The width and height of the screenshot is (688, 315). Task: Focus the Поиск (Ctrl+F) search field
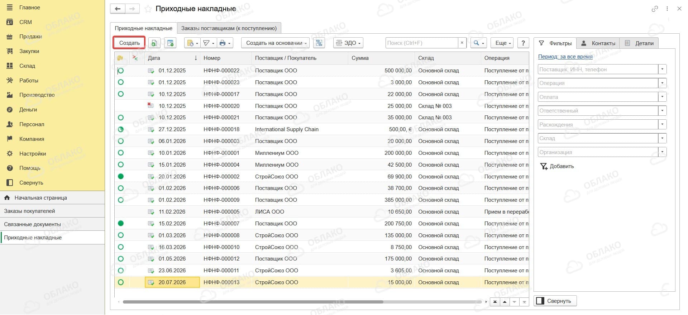422,43
